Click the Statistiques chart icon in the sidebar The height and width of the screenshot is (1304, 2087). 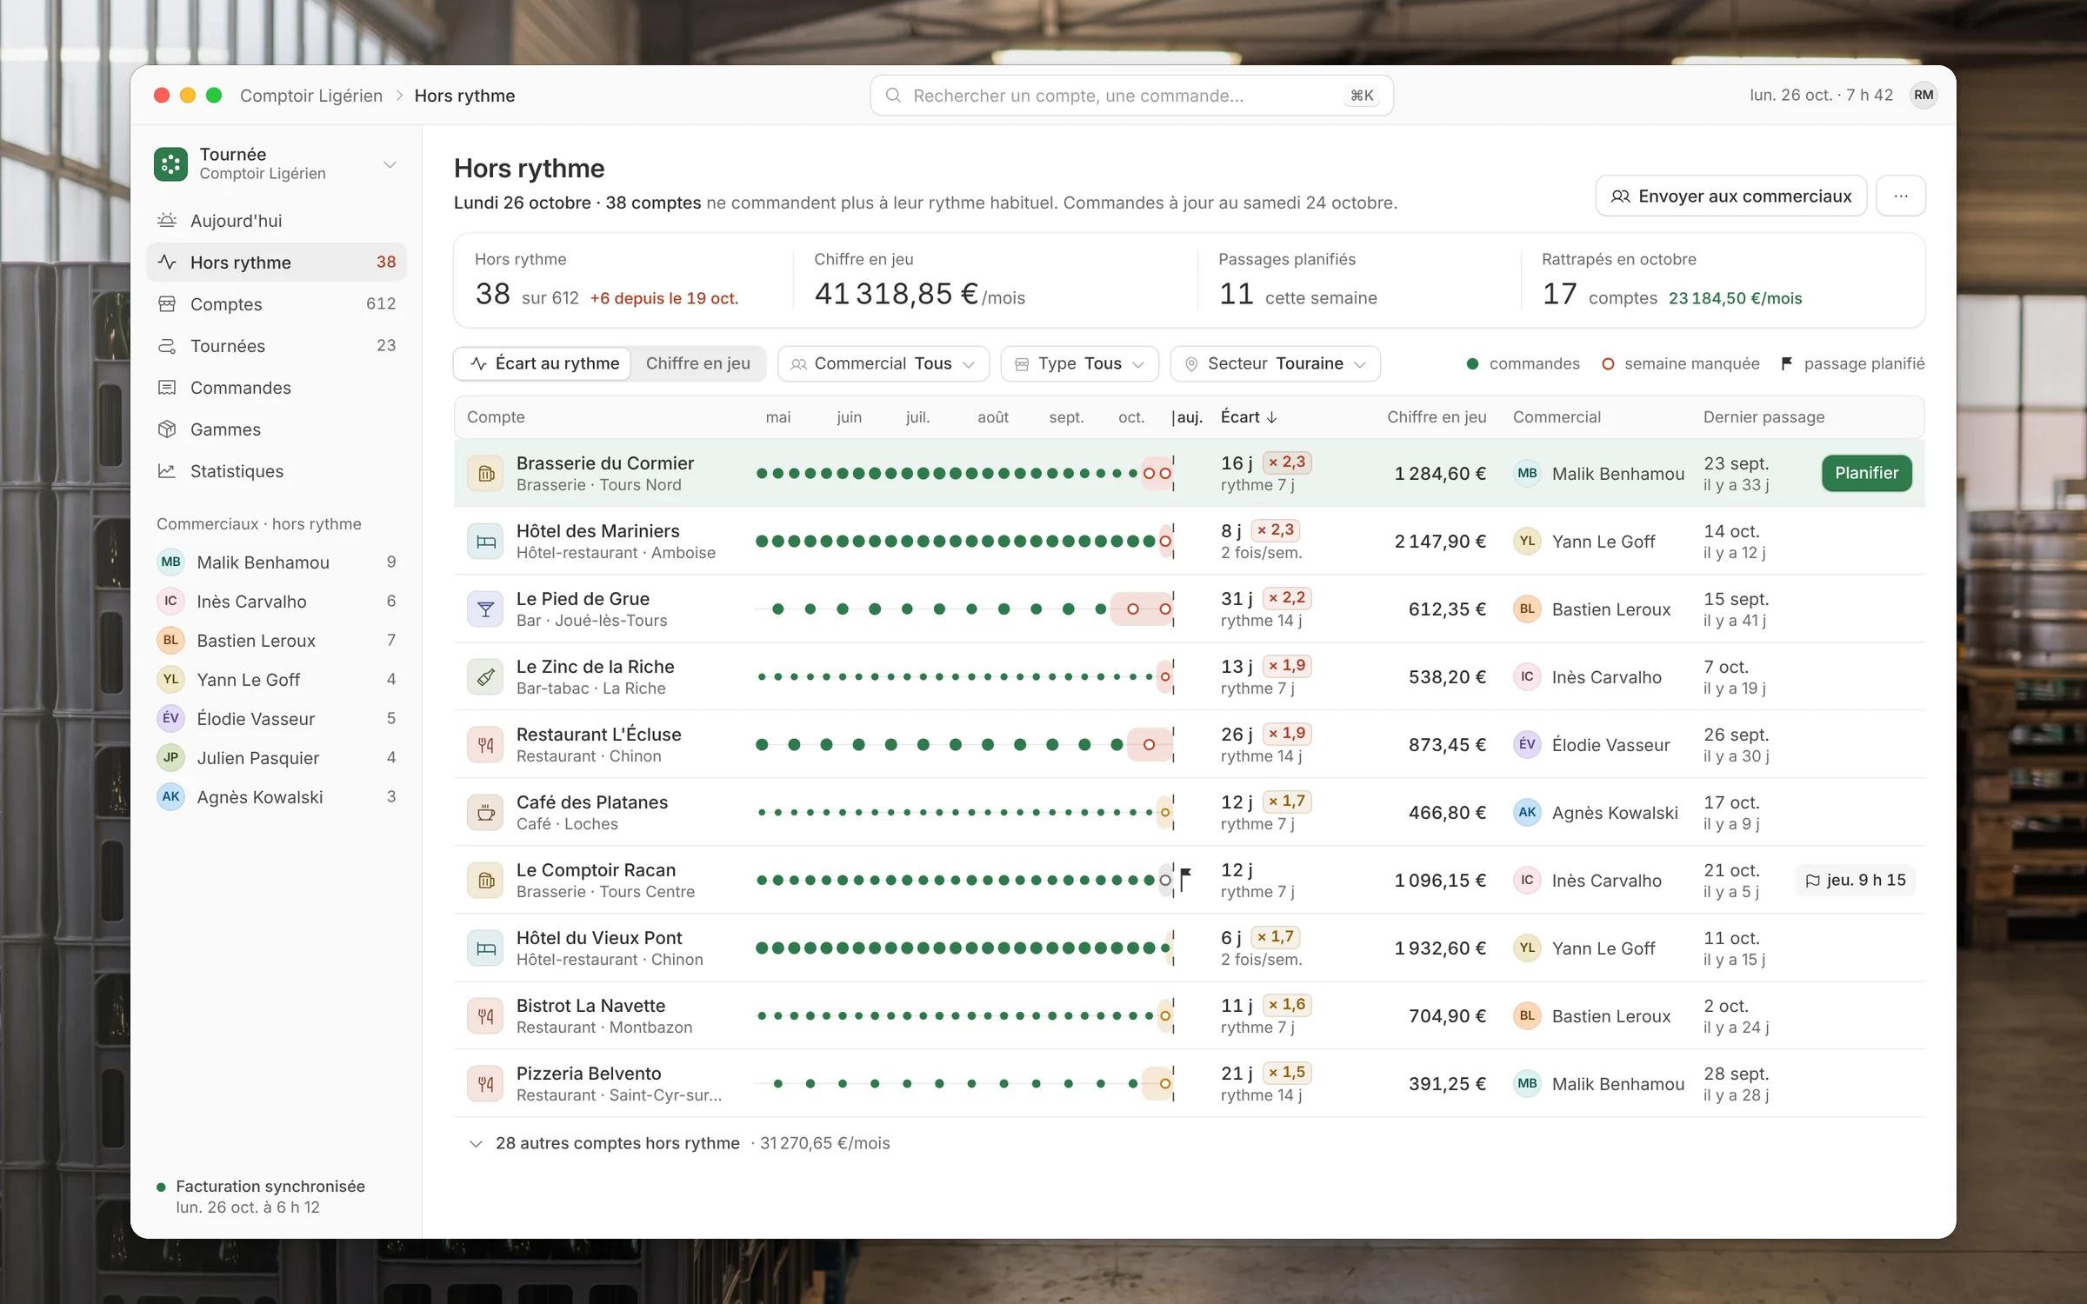tap(167, 471)
